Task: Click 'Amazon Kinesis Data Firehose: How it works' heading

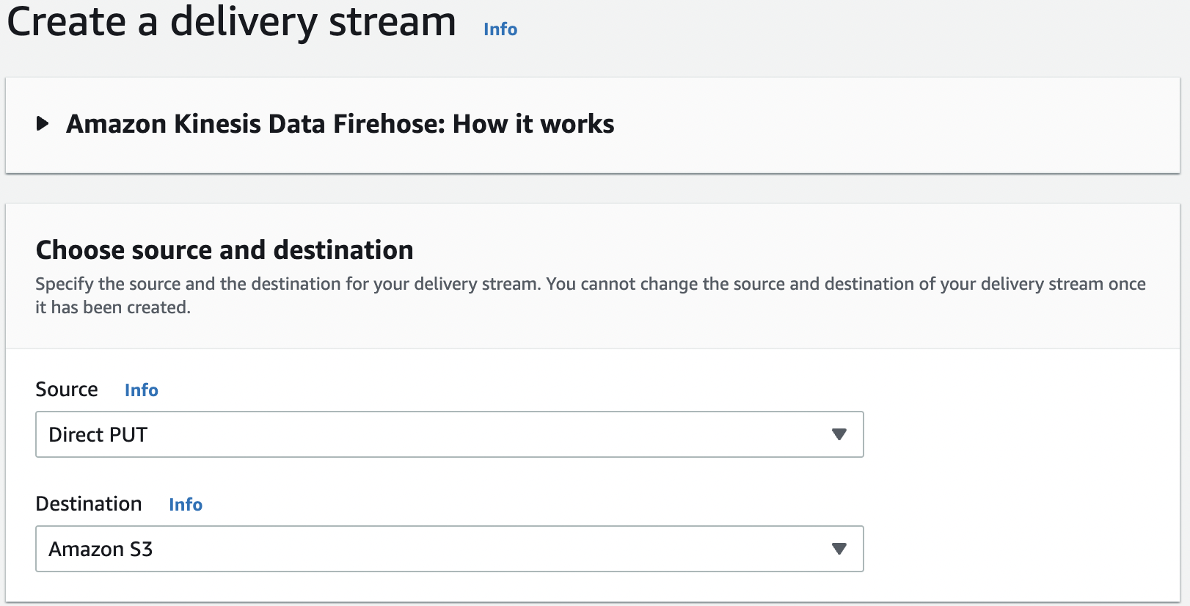Action: pyautogui.click(x=340, y=124)
